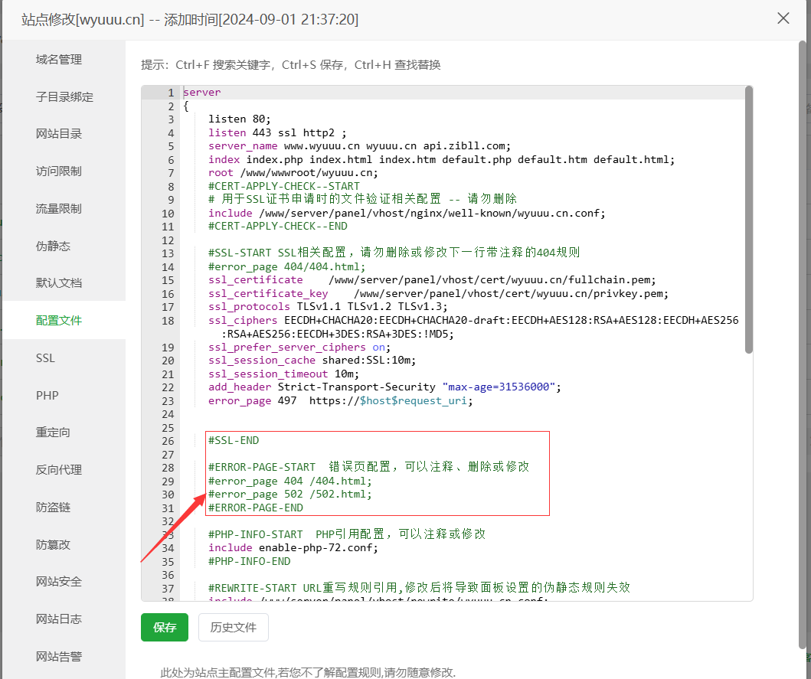Switch to the PHP tab
Viewport: 811px width, 679px height.
click(x=47, y=396)
